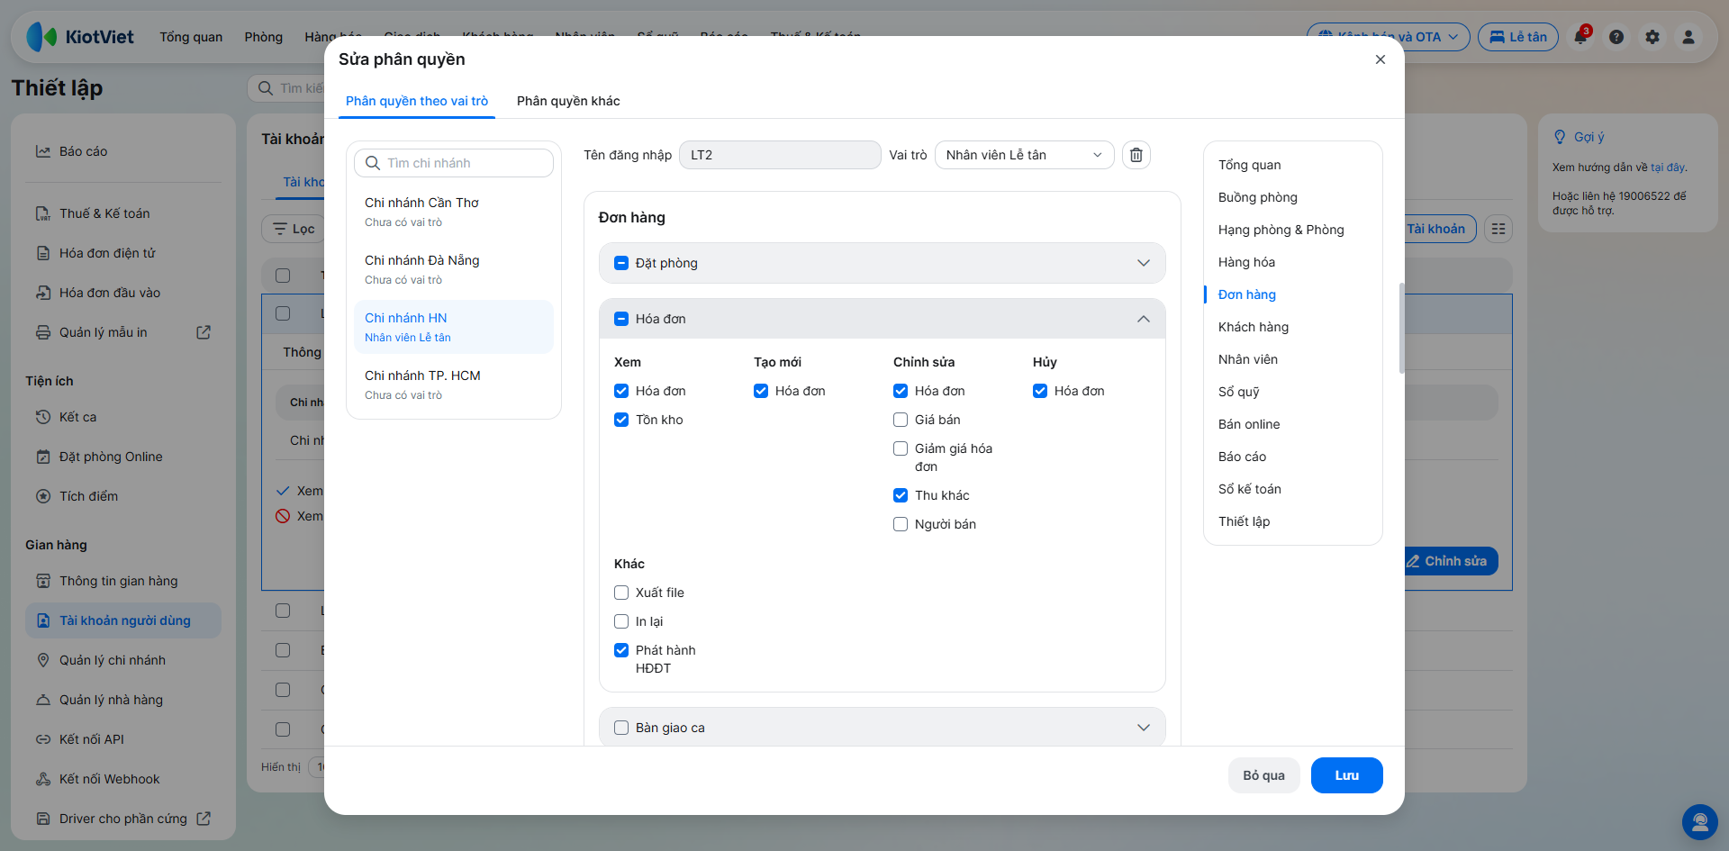Enable Giảm giá hóa đơn permission
Image resolution: width=1729 pixels, height=851 pixels.
tap(901, 448)
